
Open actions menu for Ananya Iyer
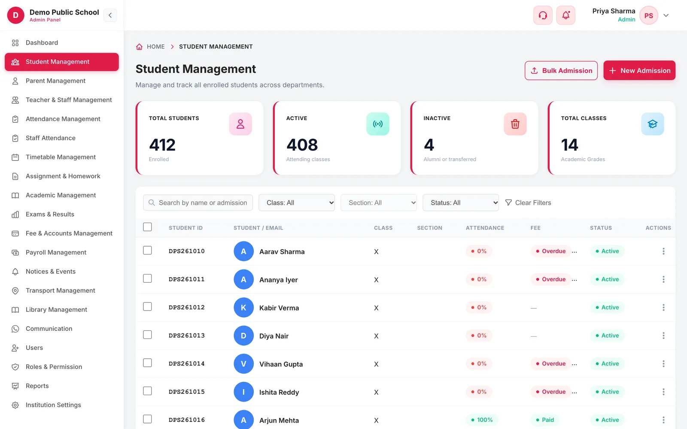[663, 279]
